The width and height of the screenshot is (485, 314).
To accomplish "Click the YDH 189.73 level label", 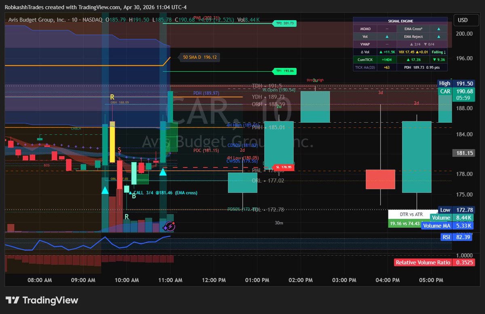I will point(268,97).
